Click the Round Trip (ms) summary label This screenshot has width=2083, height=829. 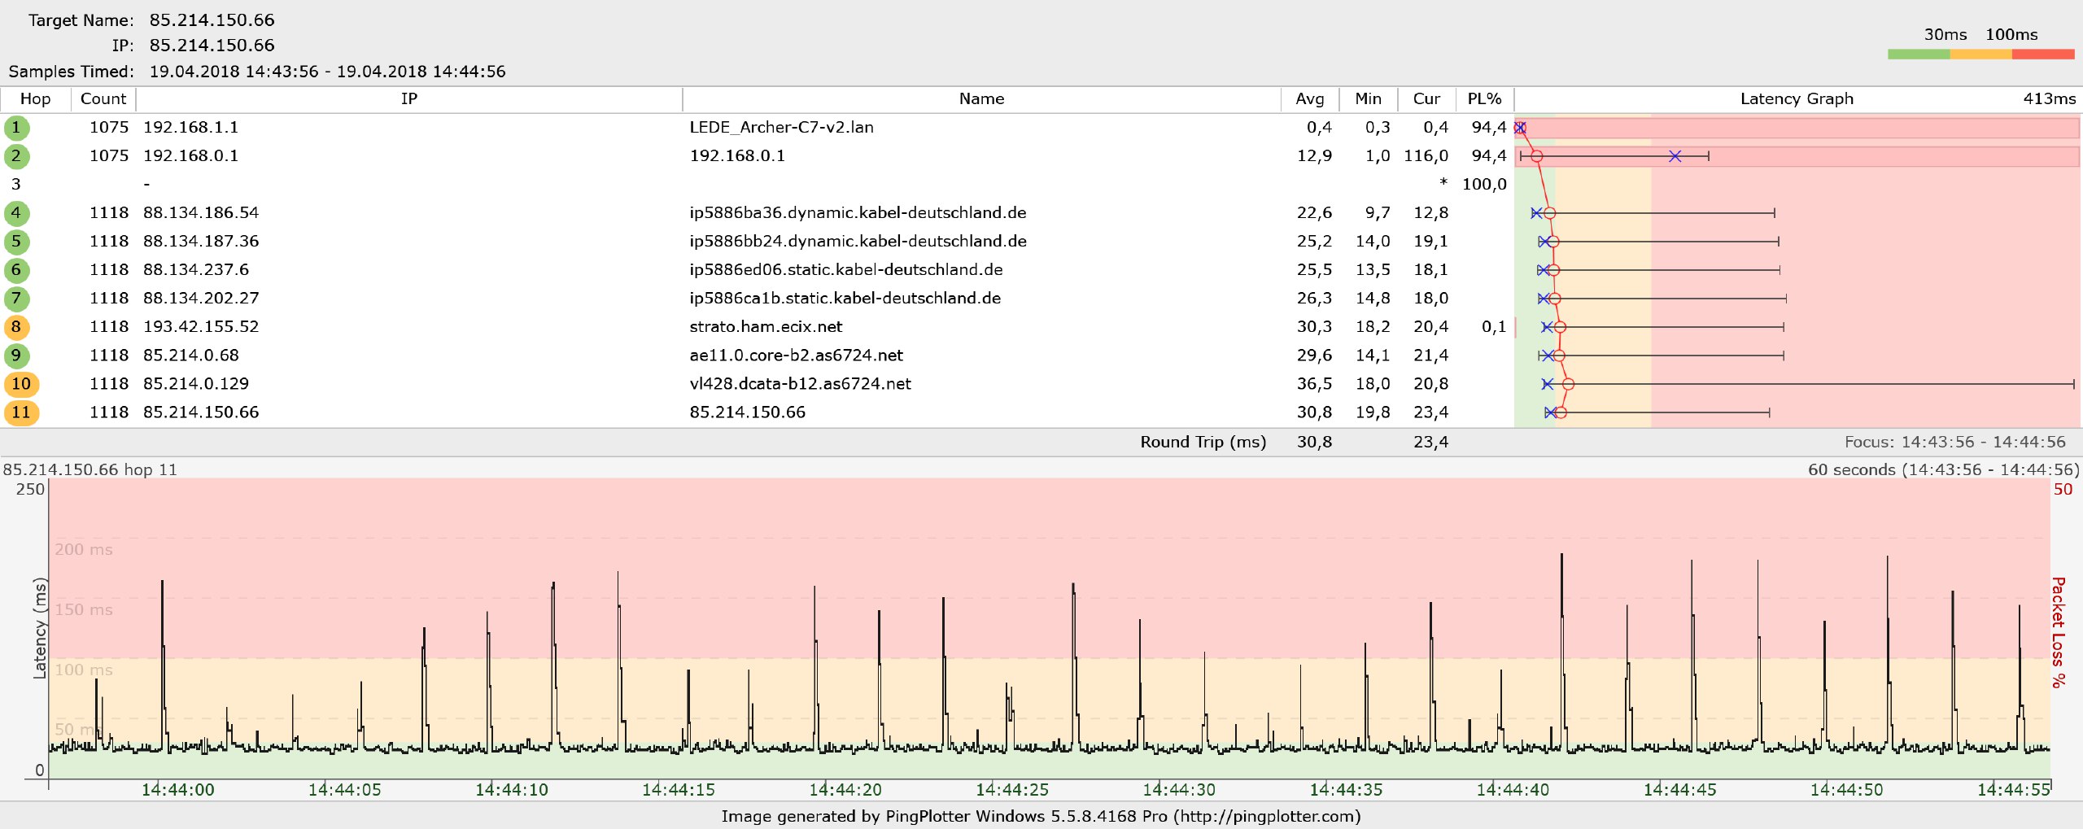coord(1203,442)
